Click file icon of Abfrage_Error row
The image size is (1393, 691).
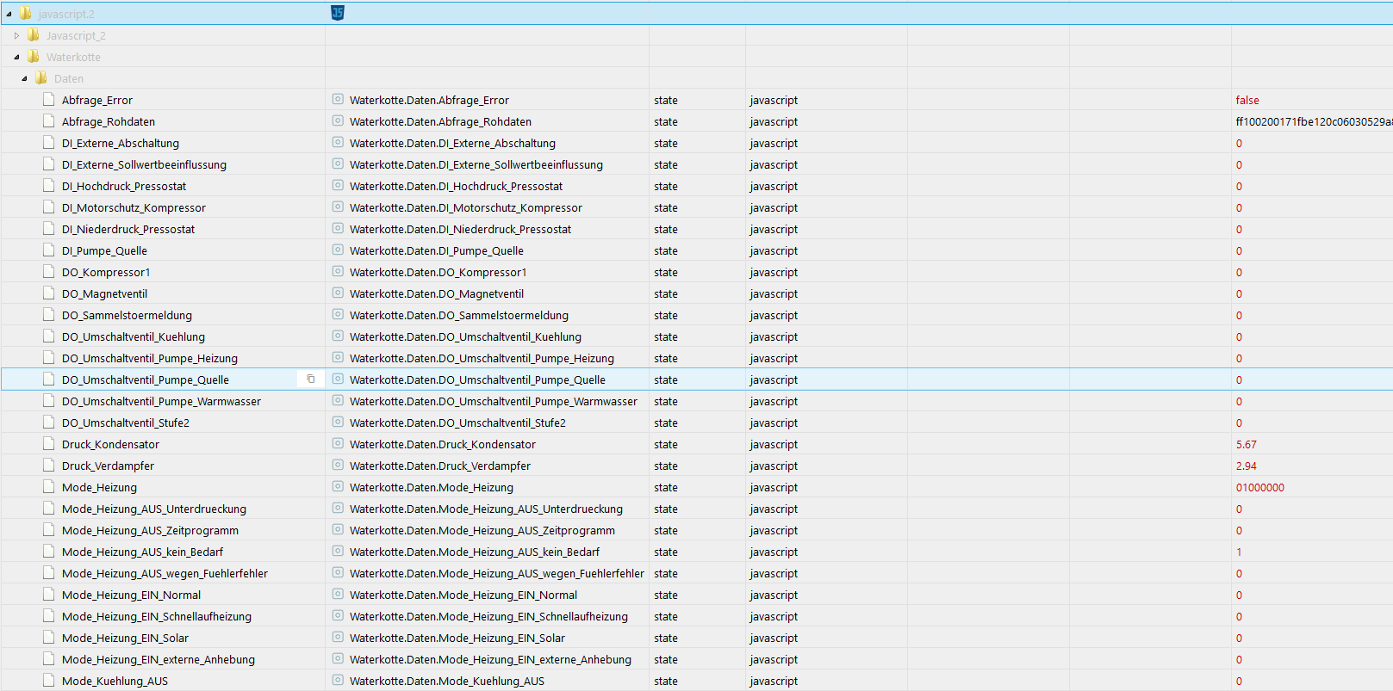click(49, 99)
